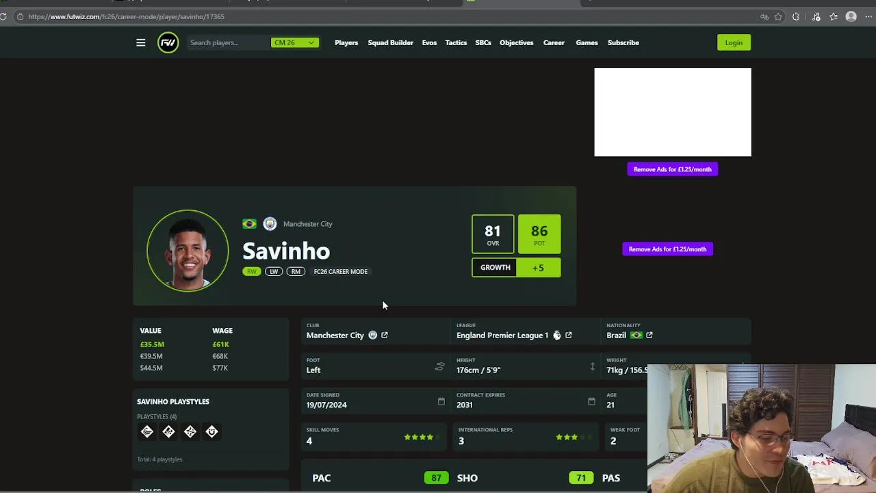
Task: Click the Brazil flag in Nationality row
Action: pos(636,336)
